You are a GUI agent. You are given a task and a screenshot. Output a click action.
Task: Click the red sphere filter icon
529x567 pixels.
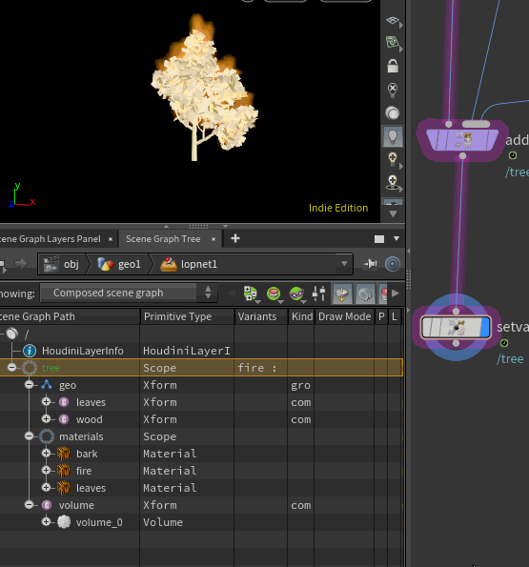tap(274, 294)
